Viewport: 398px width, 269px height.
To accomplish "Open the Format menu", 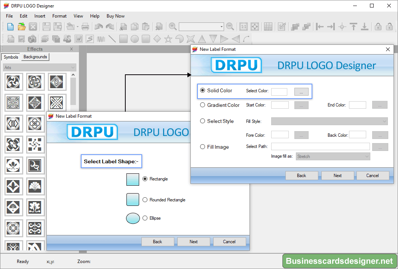I will point(59,16).
